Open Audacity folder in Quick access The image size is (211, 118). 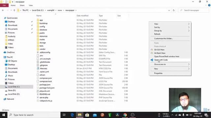(x=12, y=36)
